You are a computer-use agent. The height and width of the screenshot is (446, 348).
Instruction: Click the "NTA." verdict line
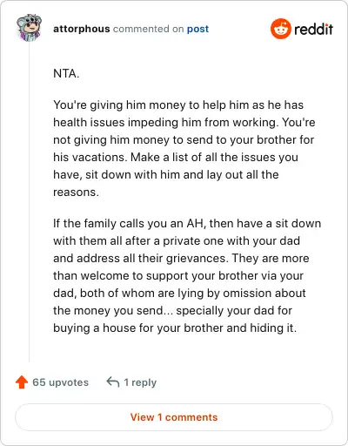pyautogui.click(x=66, y=73)
